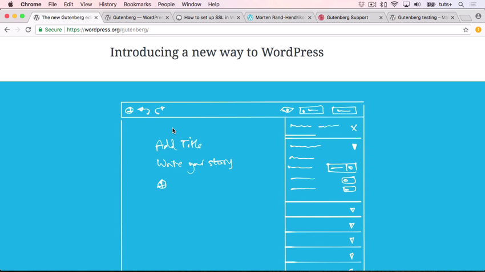
Task: Close the Gutenberg Support tab
Action: pyautogui.click(x=381, y=18)
